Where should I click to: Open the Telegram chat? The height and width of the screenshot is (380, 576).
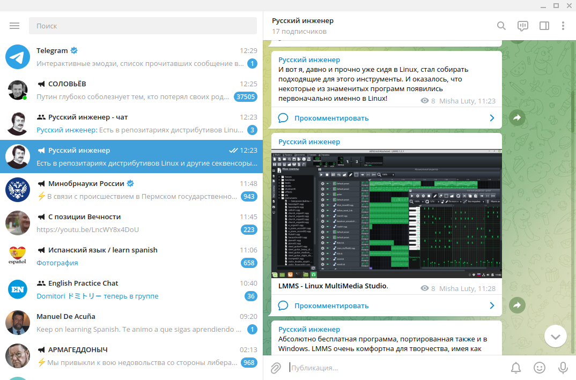[131, 57]
